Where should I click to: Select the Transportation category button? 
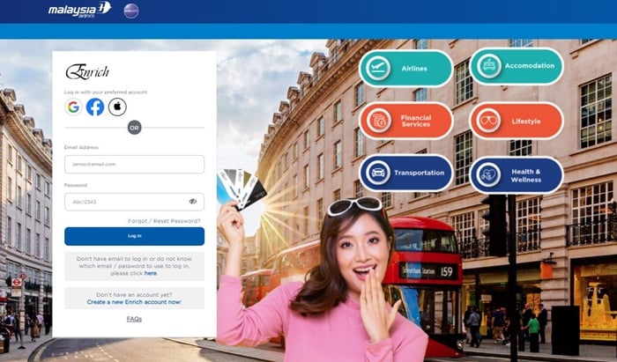pos(406,173)
